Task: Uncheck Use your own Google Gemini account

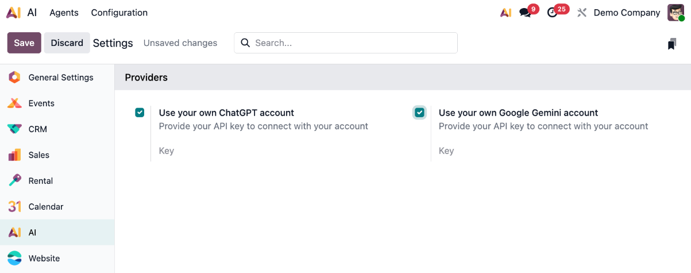Action: tap(420, 113)
